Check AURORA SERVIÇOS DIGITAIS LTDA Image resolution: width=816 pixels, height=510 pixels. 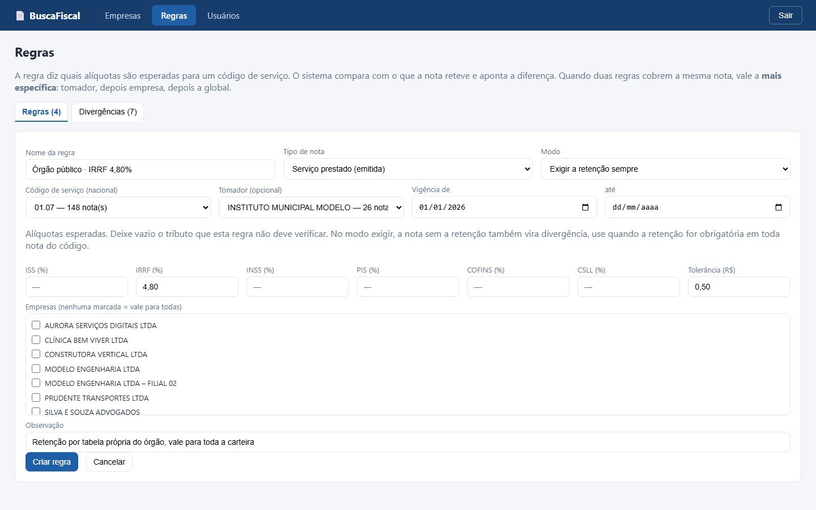pyautogui.click(x=36, y=325)
